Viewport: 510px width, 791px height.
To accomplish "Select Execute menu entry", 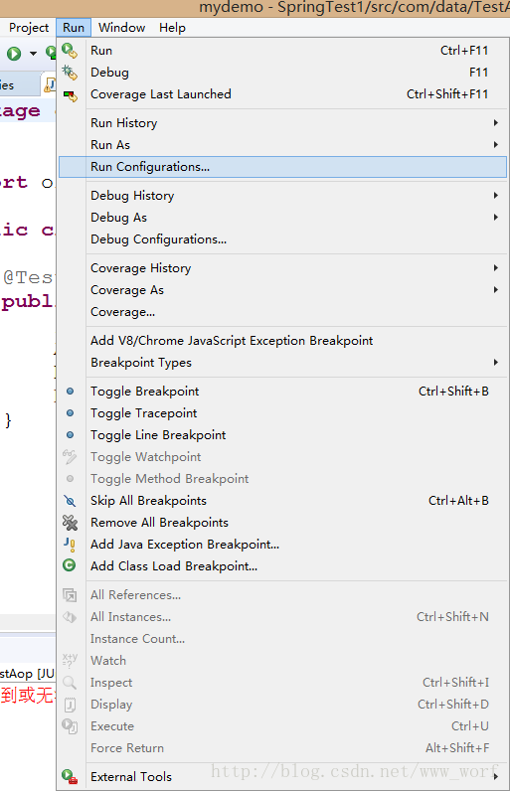I will point(282,726).
